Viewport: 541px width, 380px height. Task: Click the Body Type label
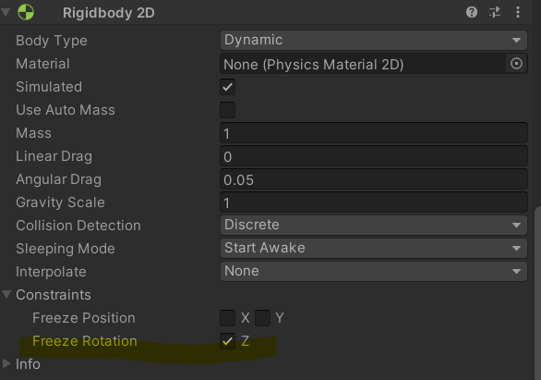tap(52, 41)
